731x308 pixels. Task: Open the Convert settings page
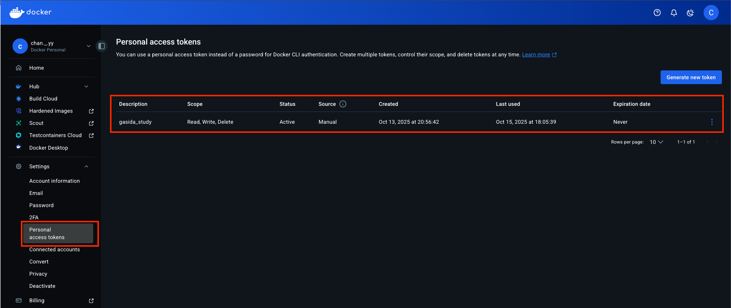pos(39,262)
